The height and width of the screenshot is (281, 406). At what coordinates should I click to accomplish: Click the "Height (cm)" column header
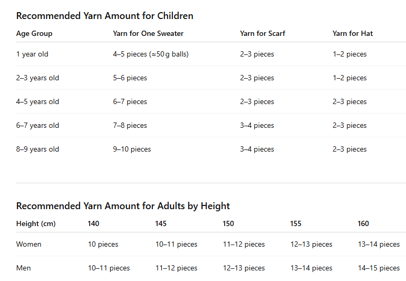point(36,223)
